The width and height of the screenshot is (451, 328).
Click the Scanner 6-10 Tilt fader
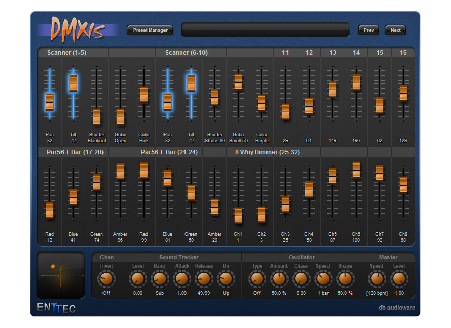(x=191, y=84)
